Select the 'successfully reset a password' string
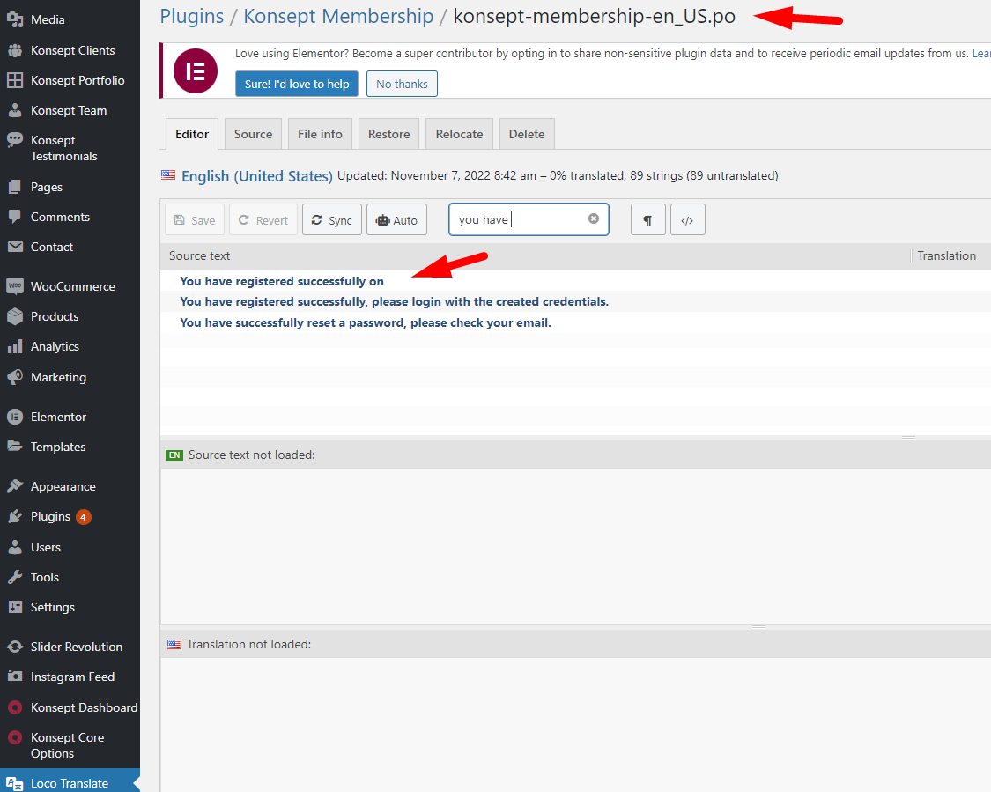This screenshot has height=792, width=991. (x=366, y=323)
